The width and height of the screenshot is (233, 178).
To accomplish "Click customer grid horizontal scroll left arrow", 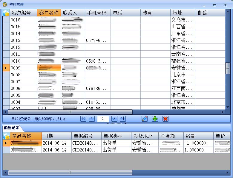I will (x=5, y=112).
